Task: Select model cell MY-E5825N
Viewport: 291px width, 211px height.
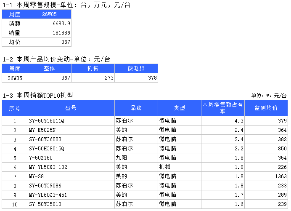Action: (71, 130)
